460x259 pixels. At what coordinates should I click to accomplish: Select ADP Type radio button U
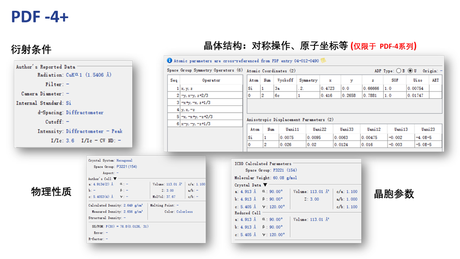(410, 71)
